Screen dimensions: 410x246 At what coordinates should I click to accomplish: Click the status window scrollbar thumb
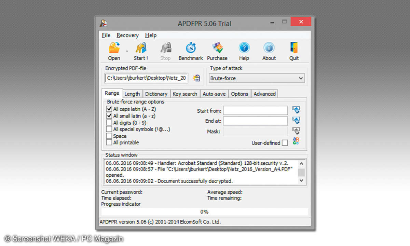click(x=301, y=173)
